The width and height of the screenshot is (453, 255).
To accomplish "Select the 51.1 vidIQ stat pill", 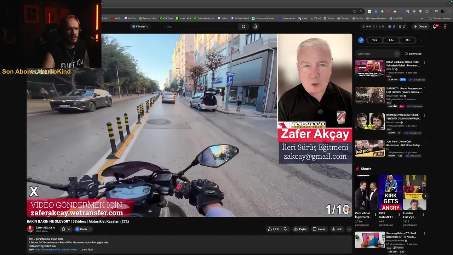I will pos(408,40).
